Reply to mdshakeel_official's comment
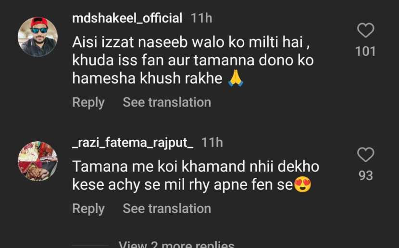The image size is (399, 248). [x=88, y=102]
